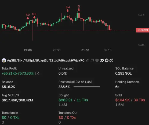The height and width of the screenshot is (125, 149).
Task: Click the Unrealized 0(0%) value
Action: (63, 73)
